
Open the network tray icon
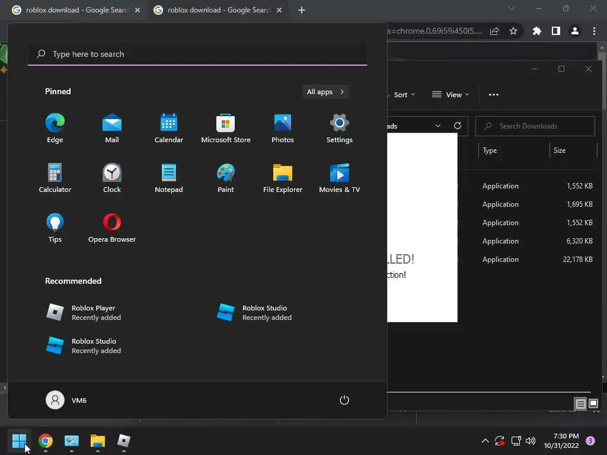click(516, 441)
